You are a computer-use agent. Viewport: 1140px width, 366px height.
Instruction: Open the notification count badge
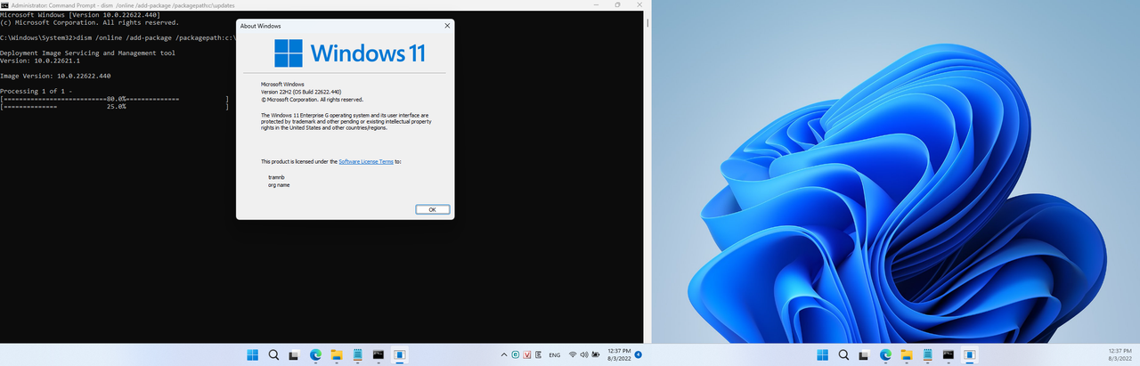pos(639,354)
